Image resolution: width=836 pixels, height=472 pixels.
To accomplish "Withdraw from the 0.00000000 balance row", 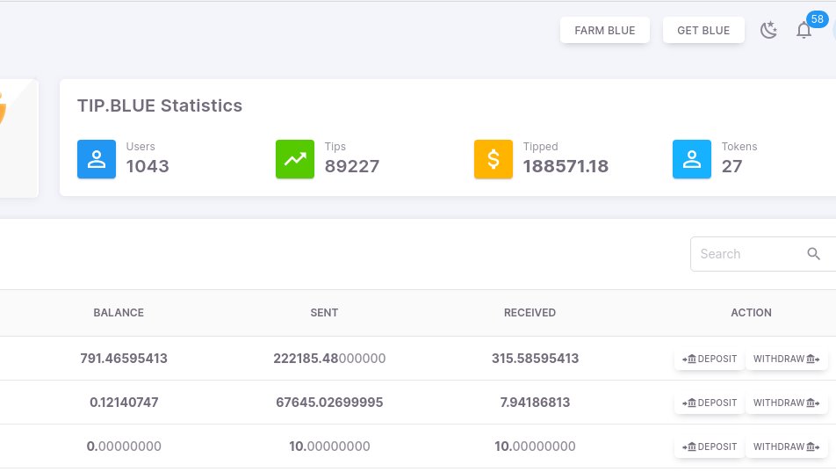I will coord(787,447).
